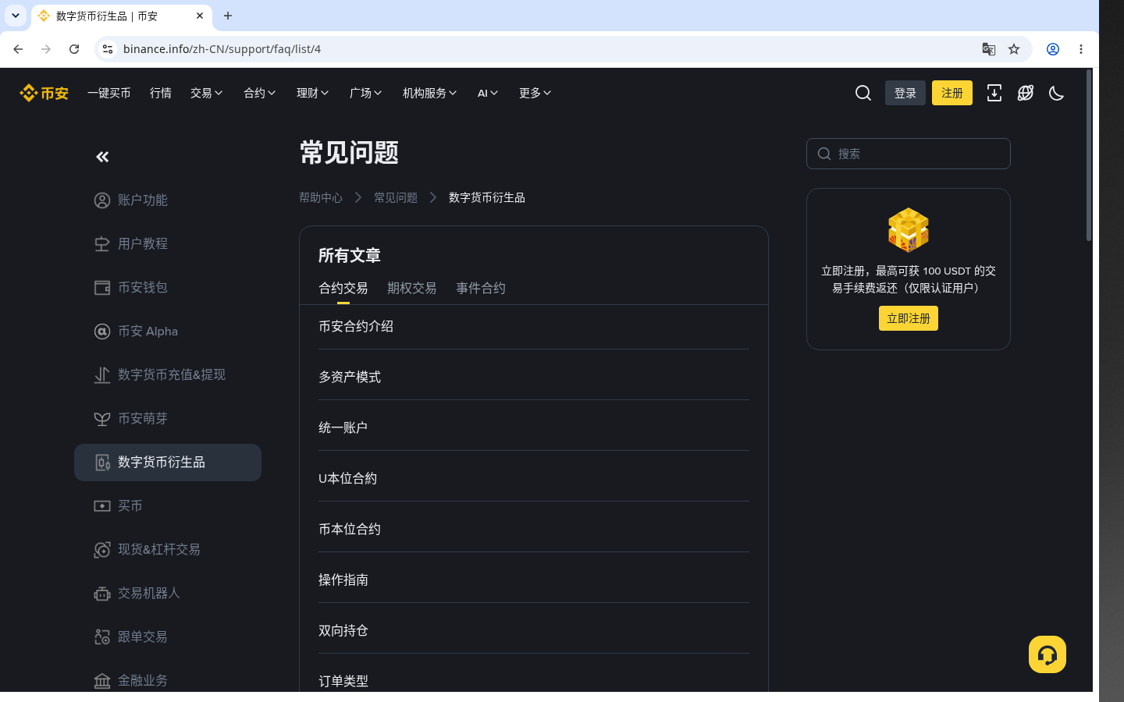
Task: Click the page vertical scrollbar
Action: tap(1089, 156)
